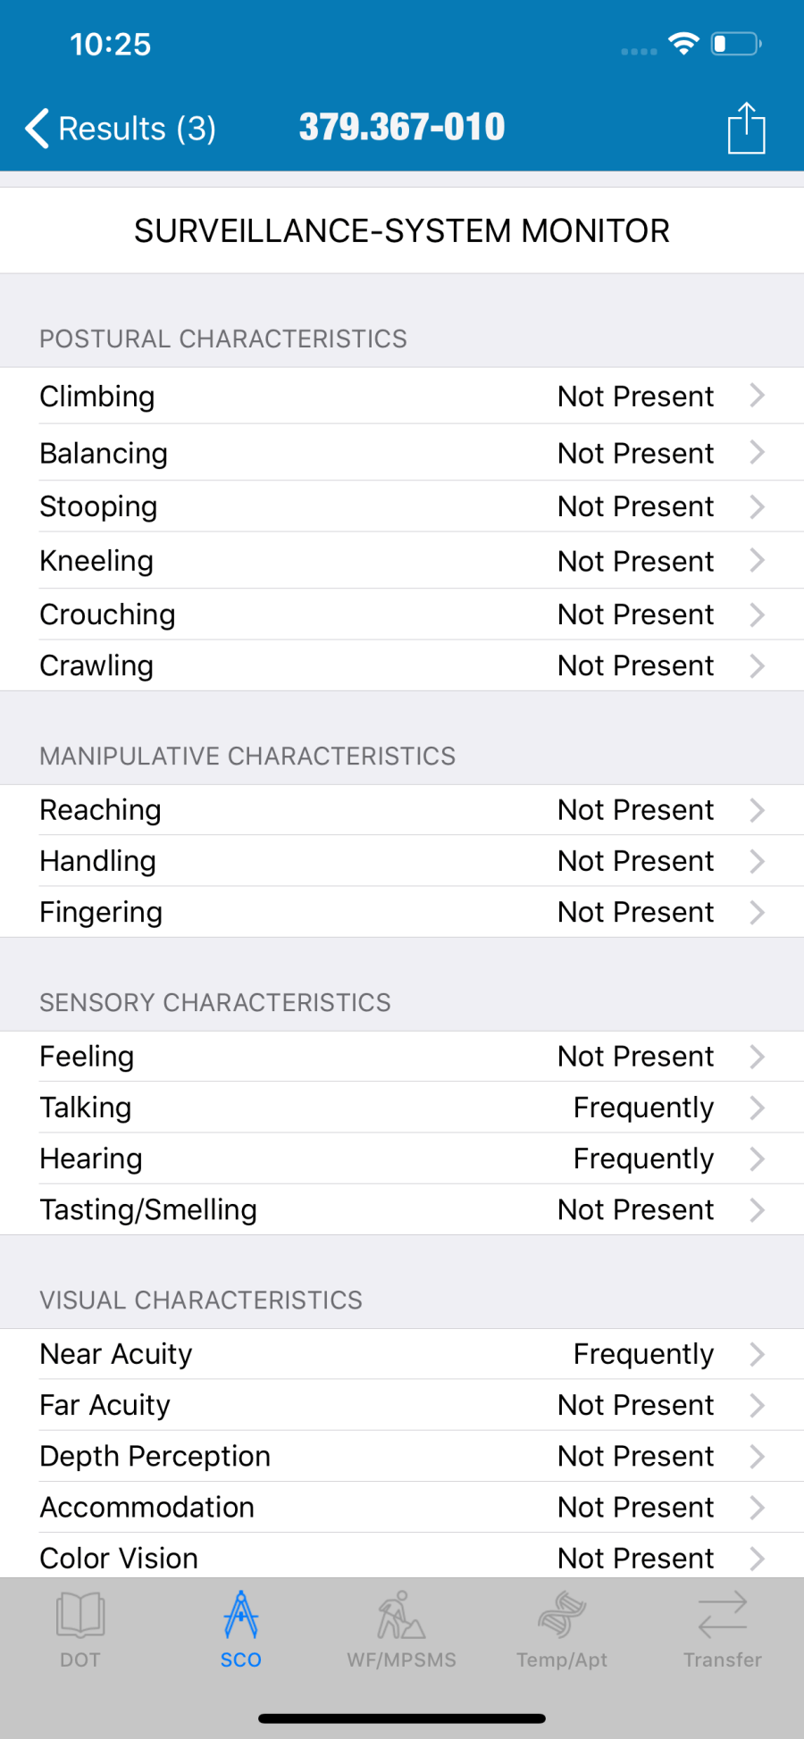Open the DOT book icon tab
Screen dimensions: 804x1739
pos(80,1629)
